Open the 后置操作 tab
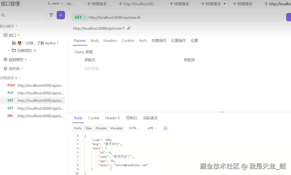The height and width of the screenshot is (175, 291). point(178,40)
